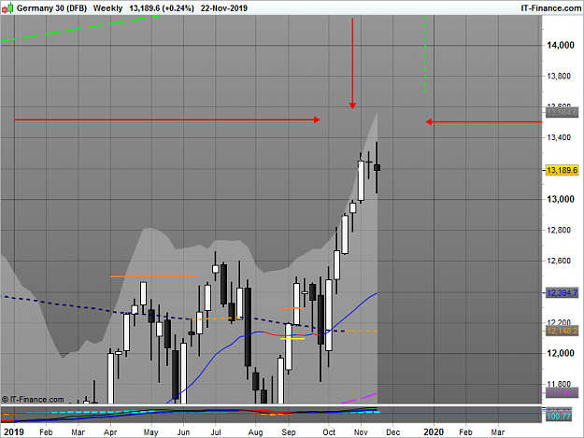
Task: Click the May label on the time axis
Action: tap(150, 432)
